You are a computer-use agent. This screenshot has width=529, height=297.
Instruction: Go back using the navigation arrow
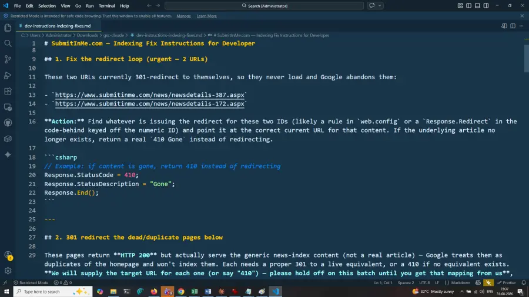tap(149, 6)
